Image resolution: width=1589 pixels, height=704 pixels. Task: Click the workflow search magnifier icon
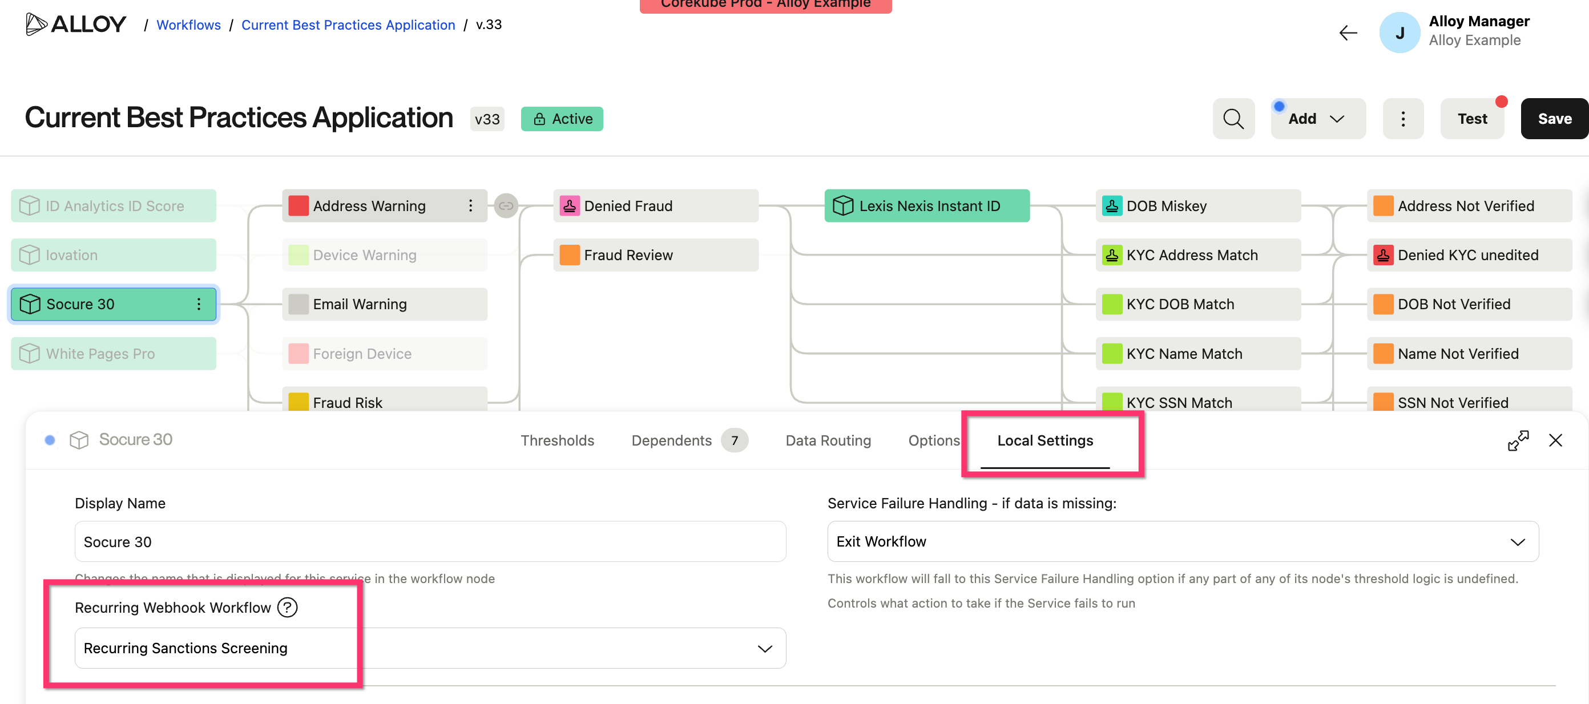[1233, 118]
